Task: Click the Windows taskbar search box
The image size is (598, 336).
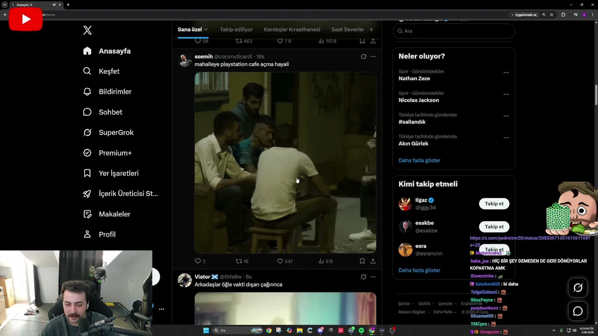Action: (238, 330)
